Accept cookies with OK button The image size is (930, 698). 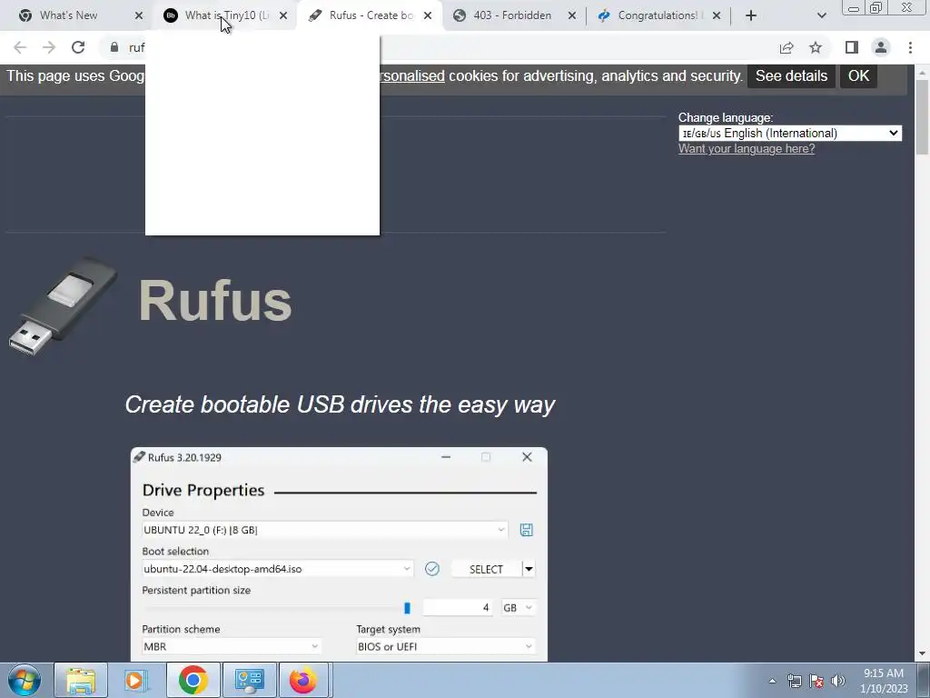point(858,76)
